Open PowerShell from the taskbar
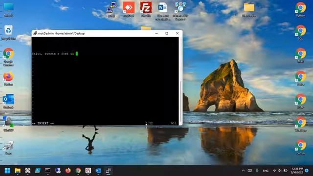Viewport: 313px width, 176px height. point(38,171)
